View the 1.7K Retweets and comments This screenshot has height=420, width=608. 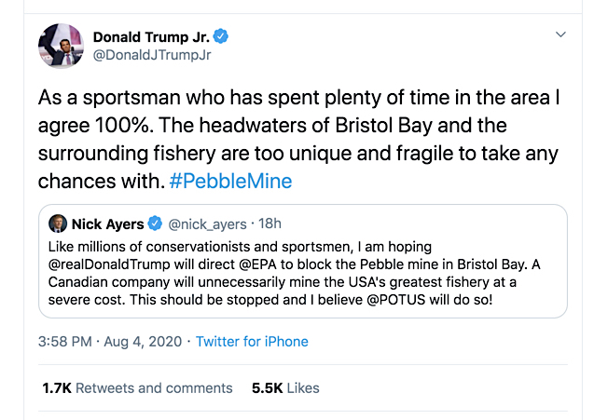point(137,387)
